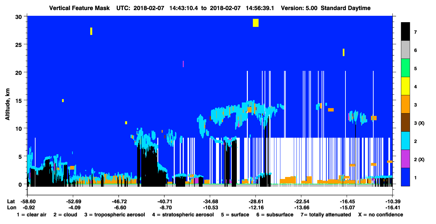Click 'Version: 5.00' in the title
This screenshot has height=224, width=436.
point(299,8)
